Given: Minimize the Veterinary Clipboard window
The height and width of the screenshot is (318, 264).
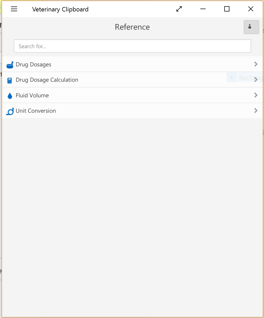Looking at the screenshot, I should [203, 9].
